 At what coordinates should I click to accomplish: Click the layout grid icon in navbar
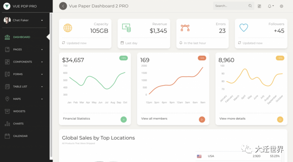(x=259, y=6)
